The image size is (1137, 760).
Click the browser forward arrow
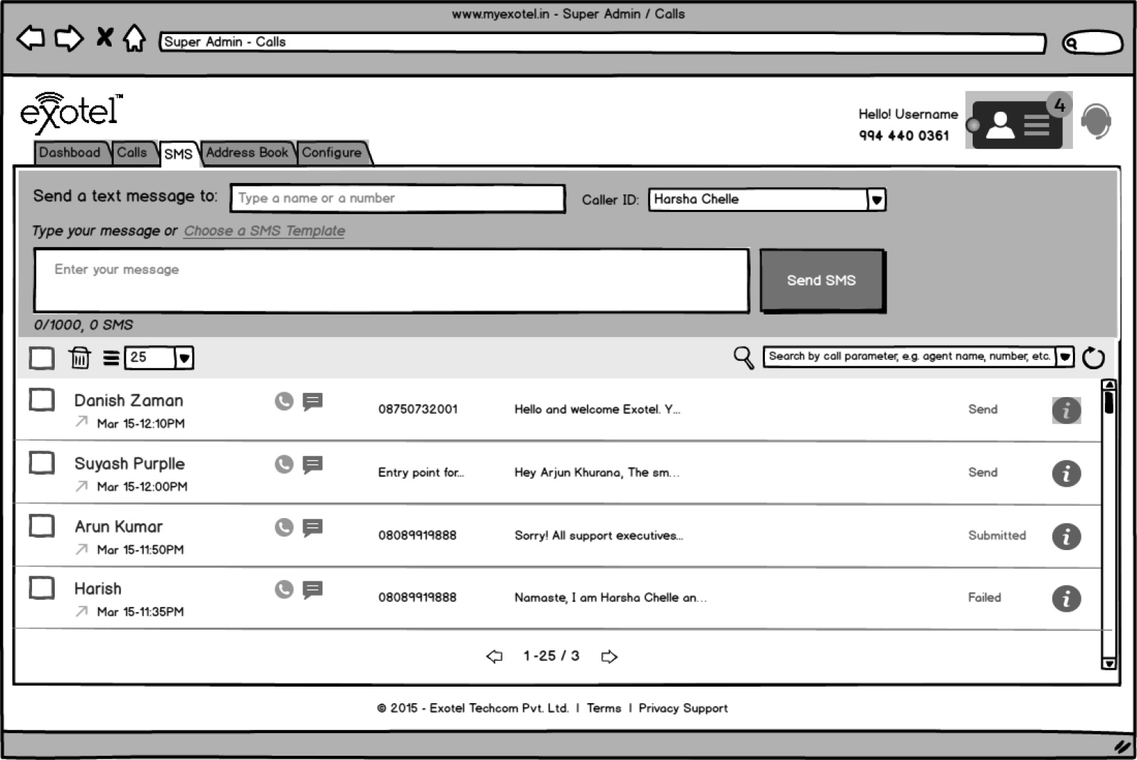pyautogui.click(x=69, y=38)
